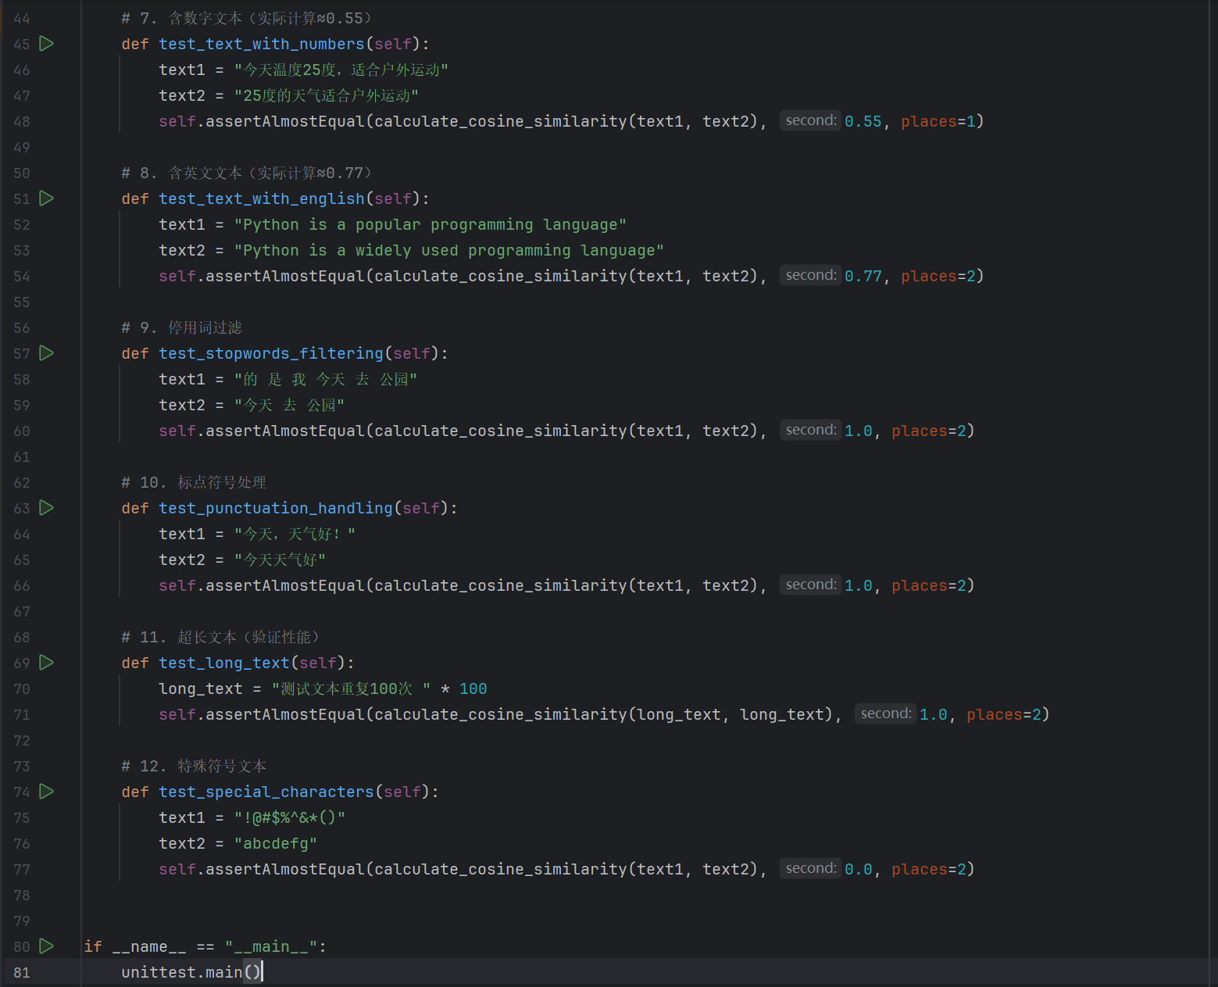Click the string "今天温度25度，适合户外运动"
The height and width of the screenshot is (987, 1218).
click(341, 70)
